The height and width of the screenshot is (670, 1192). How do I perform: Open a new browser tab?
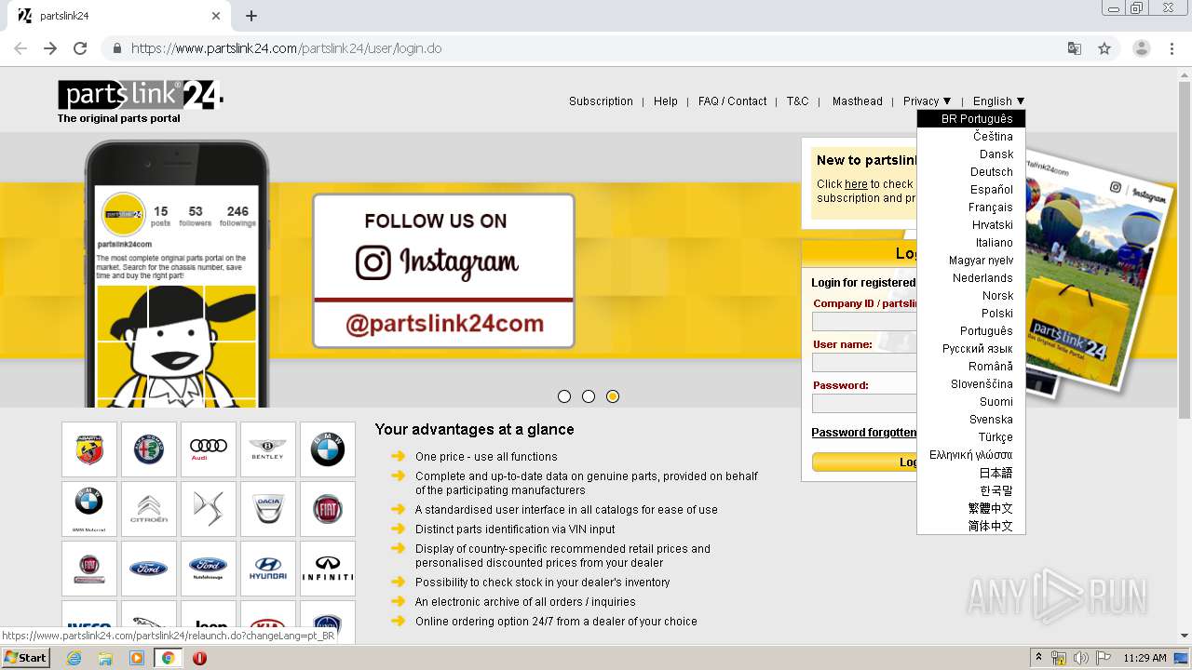point(251,16)
